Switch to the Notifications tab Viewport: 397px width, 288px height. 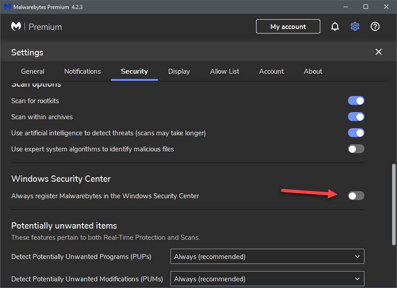(x=83, y=71)
